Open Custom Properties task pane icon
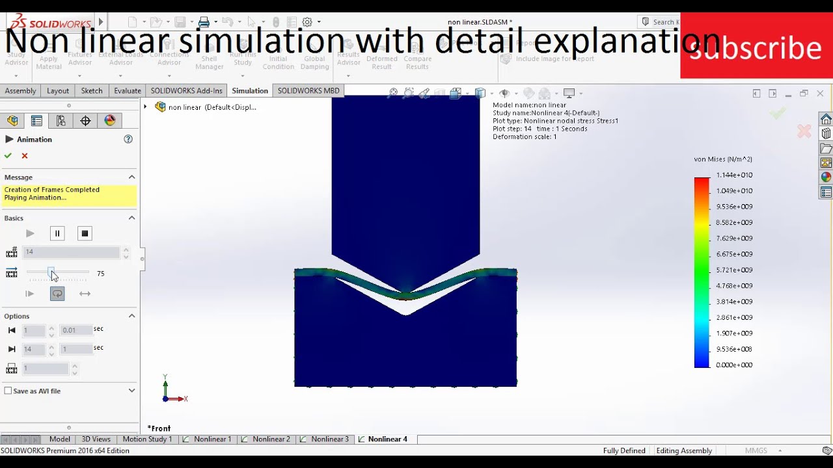This screenshot has width=833, height=468. pos(826,192)
